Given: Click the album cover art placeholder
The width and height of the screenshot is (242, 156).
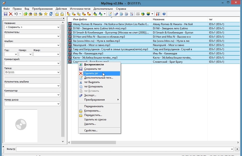Looking at the screenshot, I should pos(21,126).
